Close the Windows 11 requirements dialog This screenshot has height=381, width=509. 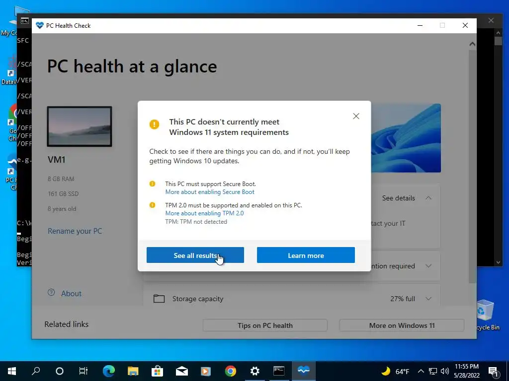(x=356, y=116)
